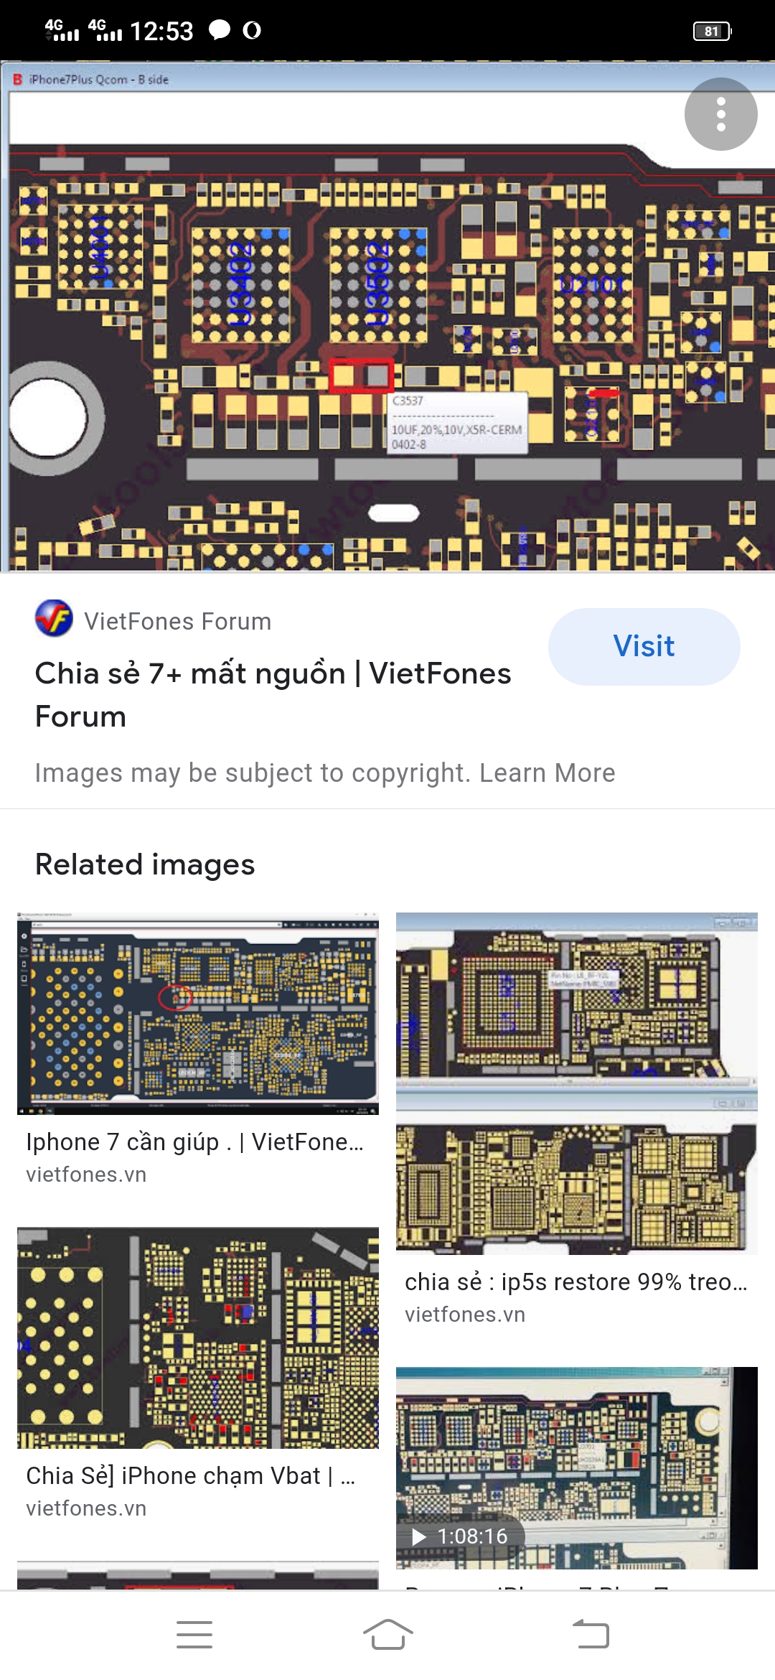The image size is (775, 1680).
Task: Open the 'Iphone 7 cần giúp' related image
Action: (x=198, y=1014)
